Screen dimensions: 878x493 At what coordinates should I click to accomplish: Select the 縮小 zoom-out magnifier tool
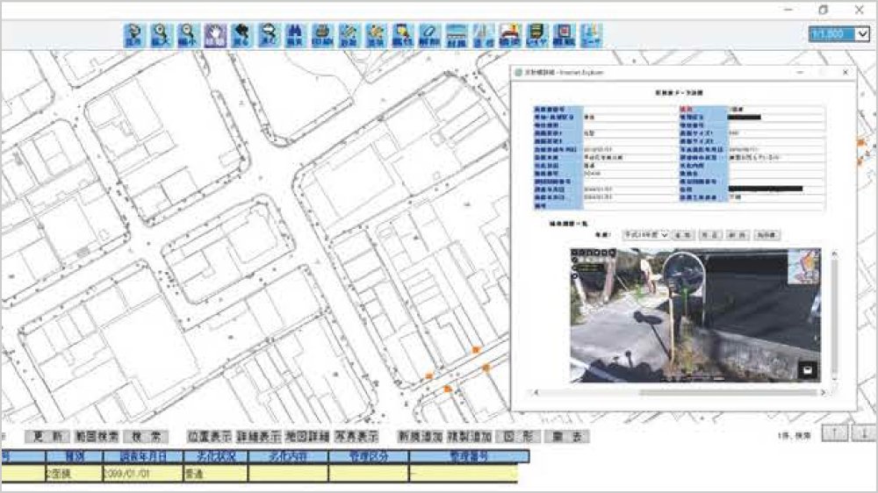click(x=188, y=35)
